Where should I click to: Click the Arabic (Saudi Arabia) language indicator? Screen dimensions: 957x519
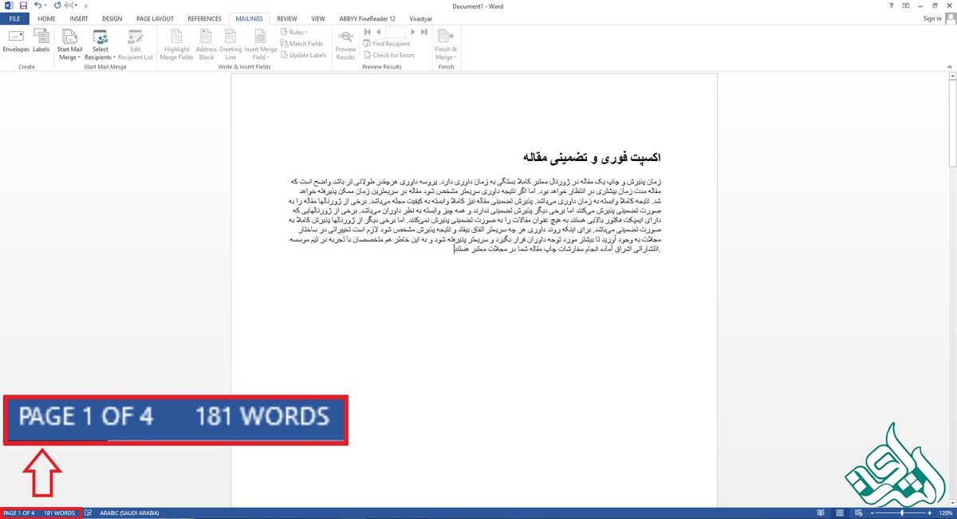129,513
